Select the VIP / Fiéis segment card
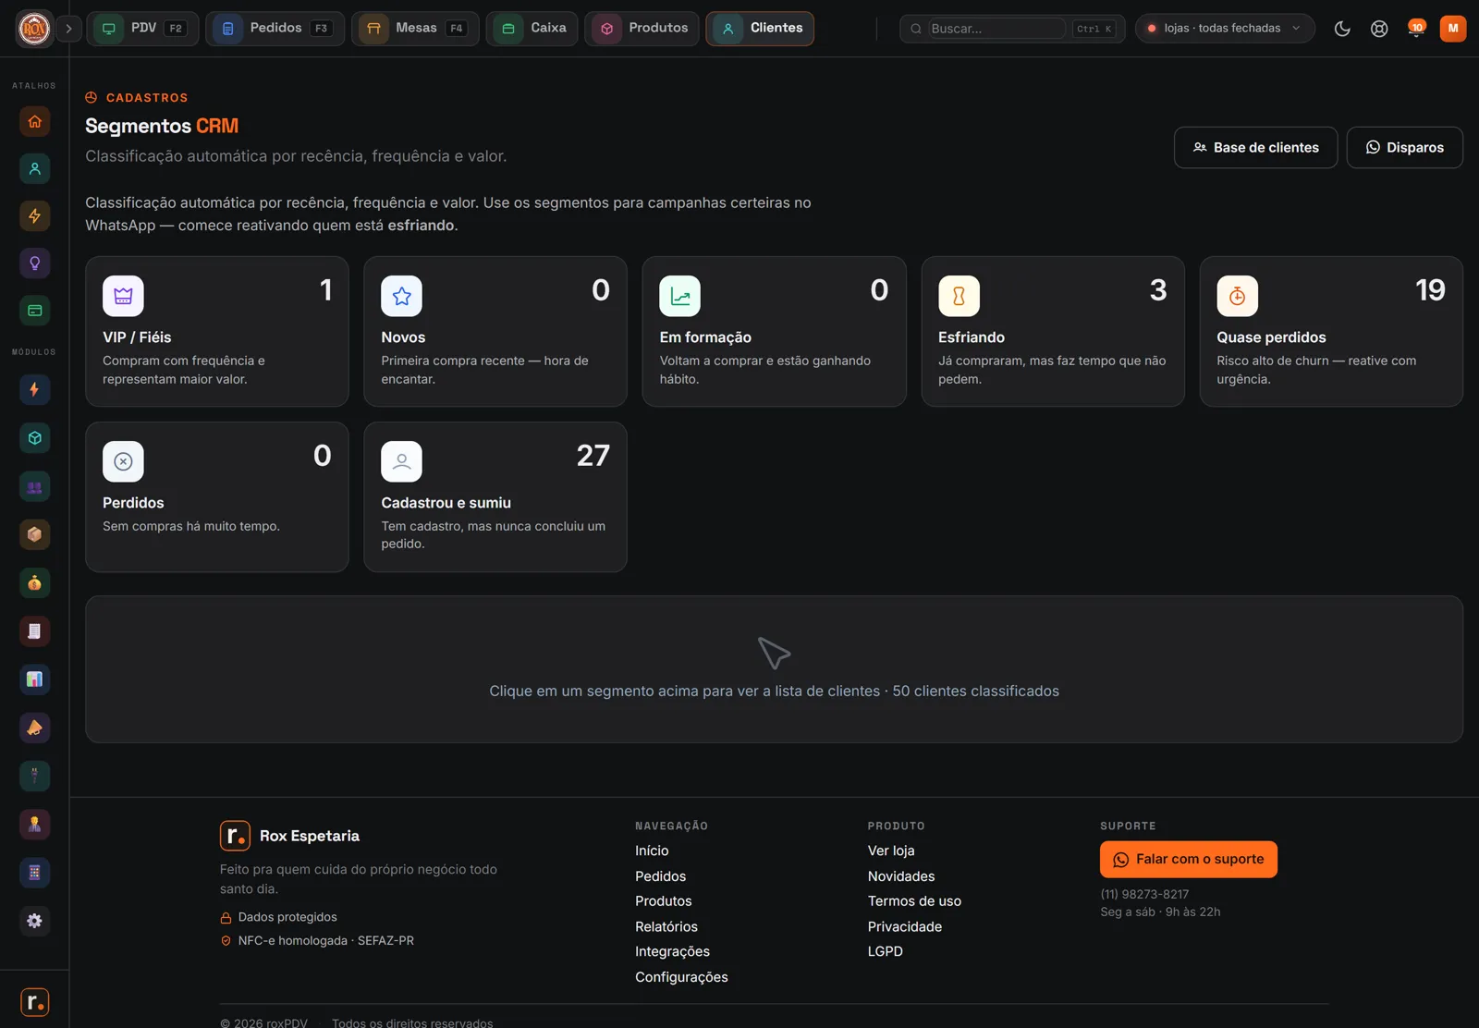Image resolution: width=1479 pixels, height=1028 pixels. point(217,332)
